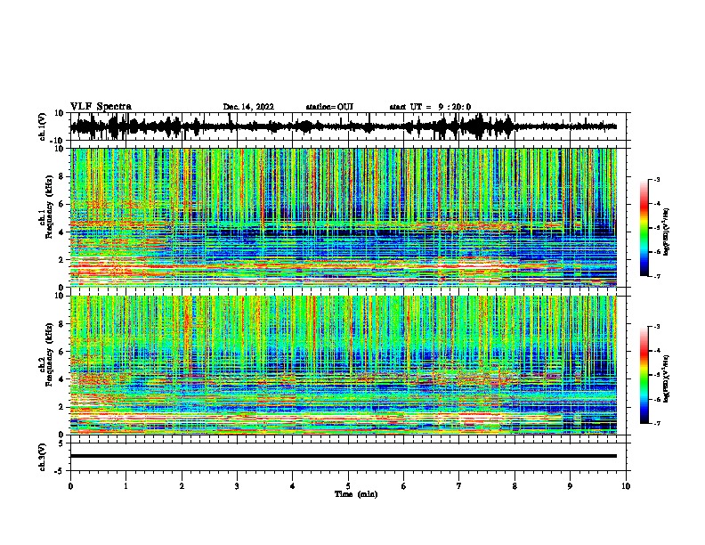This screenshot has height=545, width=705.
Task: Click the "-3" label on ch.2 color bar
Action: point(657,327)
